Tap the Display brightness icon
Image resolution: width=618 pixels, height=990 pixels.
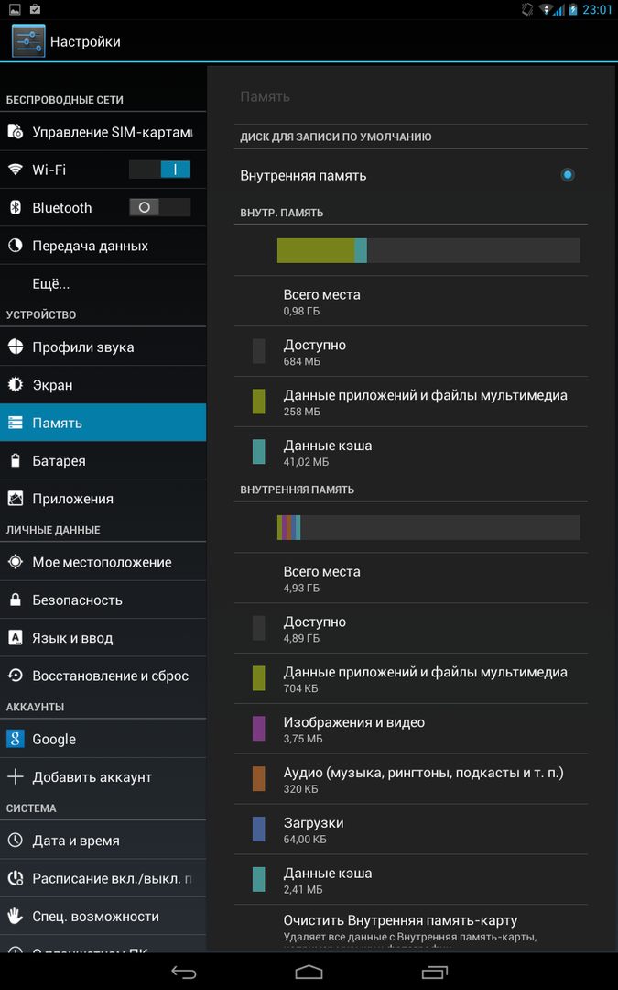(x=16, y=385)
